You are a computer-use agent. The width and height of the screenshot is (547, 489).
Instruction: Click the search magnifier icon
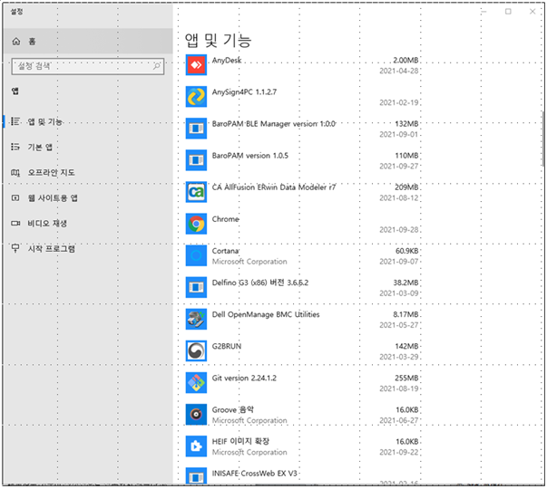[x=157, y=66]
